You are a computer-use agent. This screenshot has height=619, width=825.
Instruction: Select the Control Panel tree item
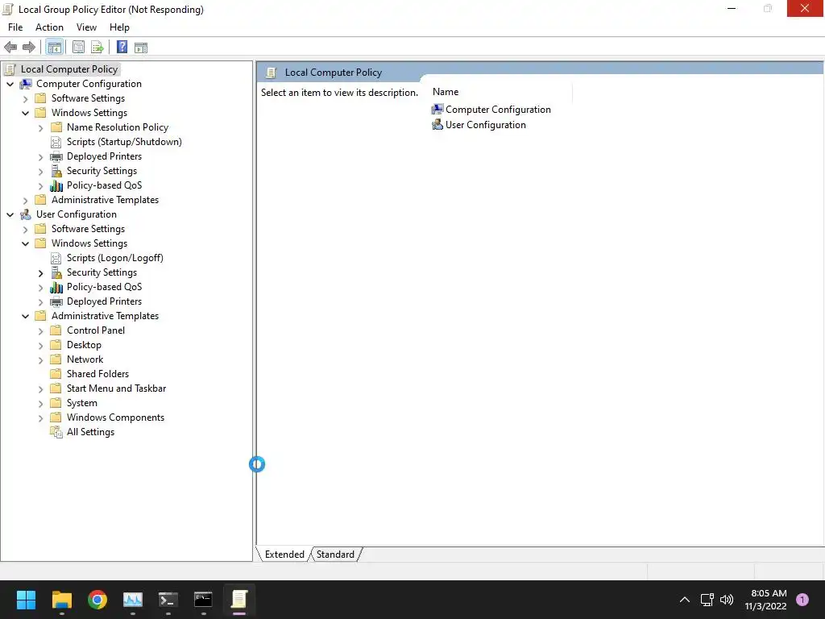coord(96,330)
